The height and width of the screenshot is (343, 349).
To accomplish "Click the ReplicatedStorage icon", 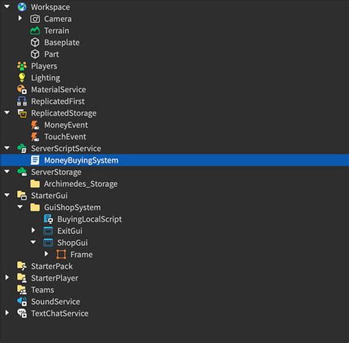I will click(x=22, y=113).
